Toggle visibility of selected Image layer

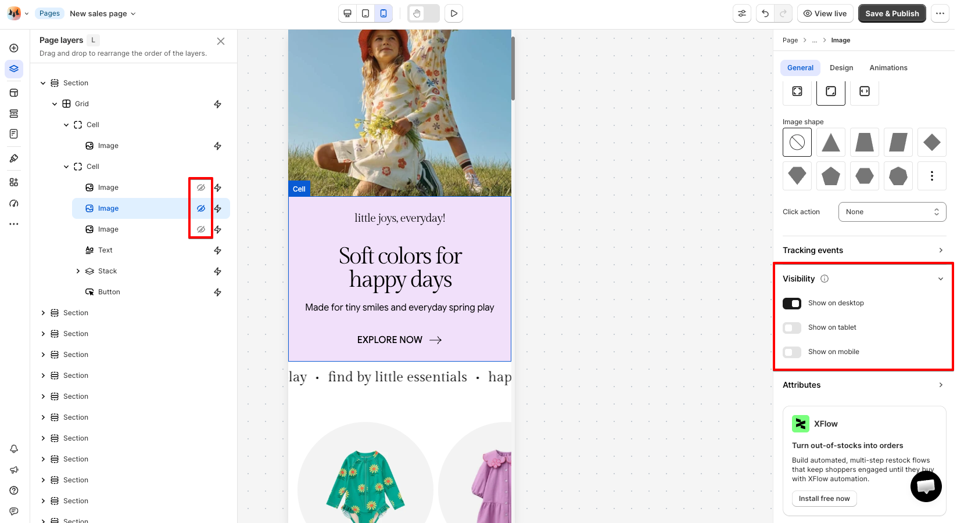[201, 208]
